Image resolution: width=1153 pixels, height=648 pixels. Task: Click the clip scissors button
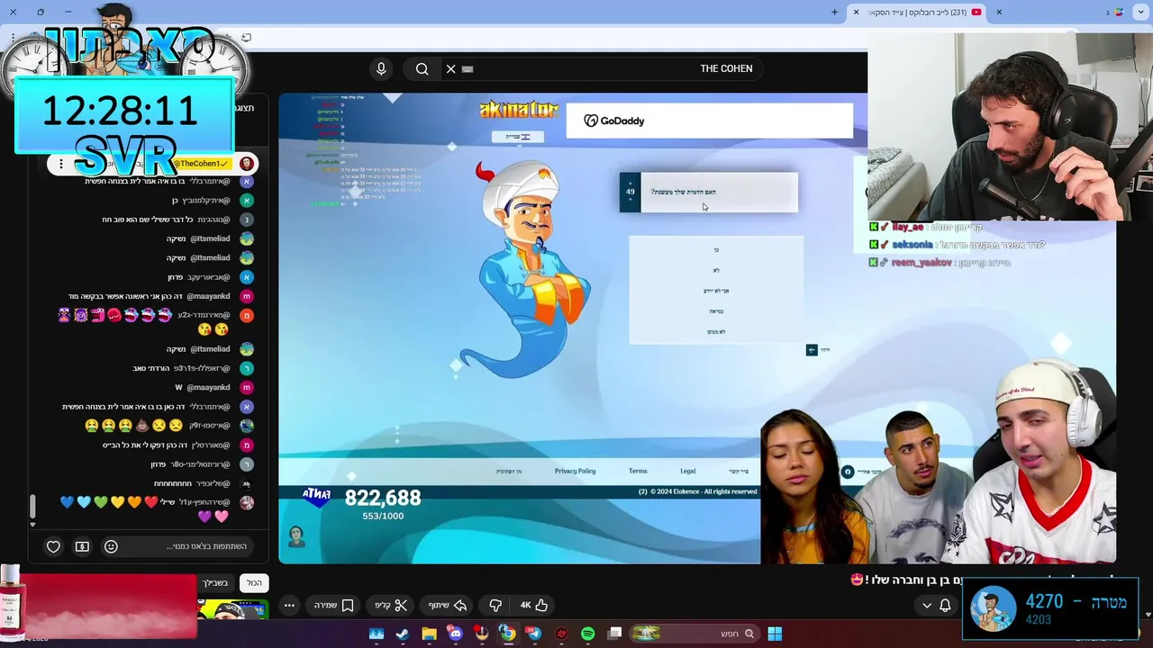391,606
